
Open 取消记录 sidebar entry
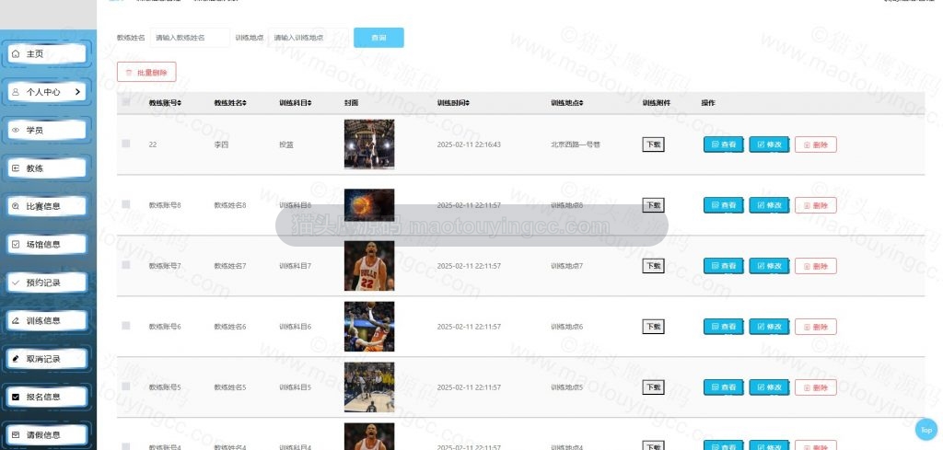tap(47, 359)
